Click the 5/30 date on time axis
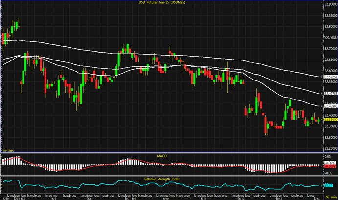Screen dimensions: 338x200 pos(5,198)
